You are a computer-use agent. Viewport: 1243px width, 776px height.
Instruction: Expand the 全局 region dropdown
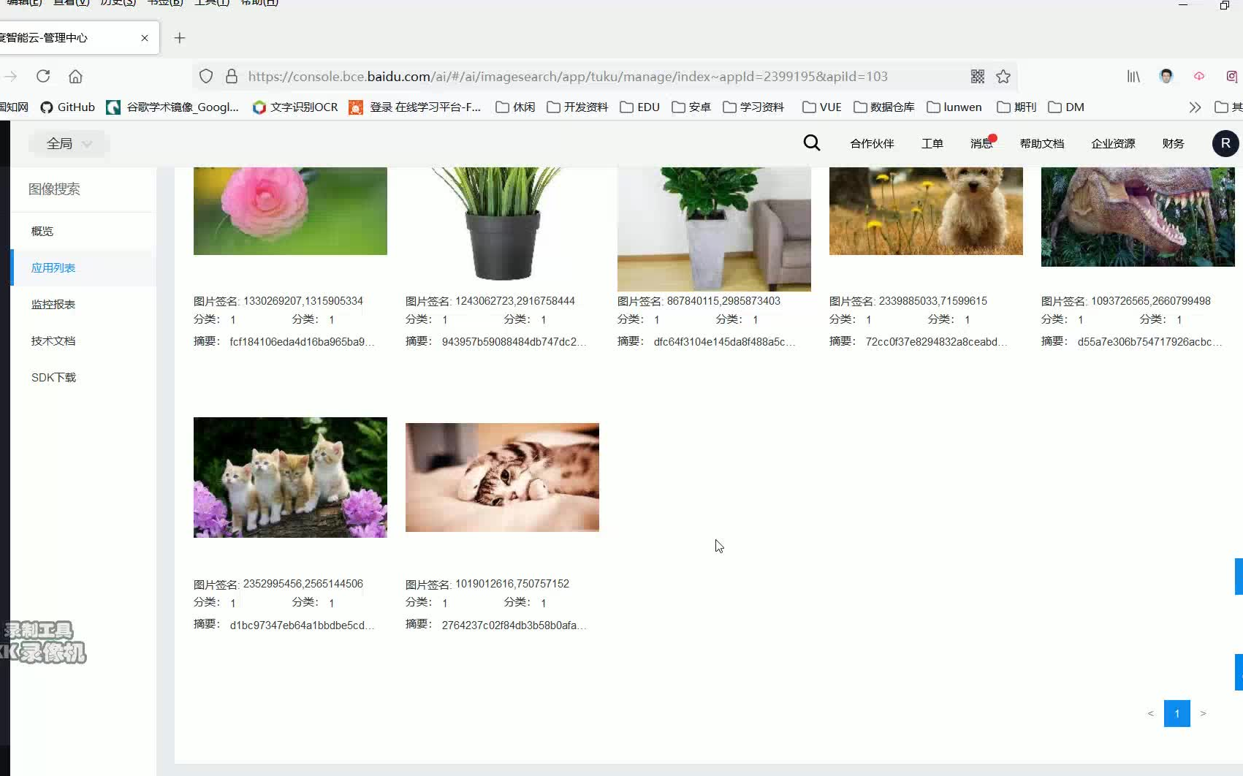[x=69, y=144]
